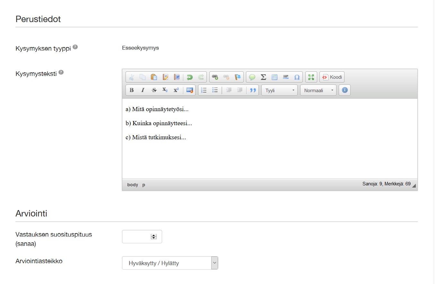Toggle bulleted list

click(215, 90)
